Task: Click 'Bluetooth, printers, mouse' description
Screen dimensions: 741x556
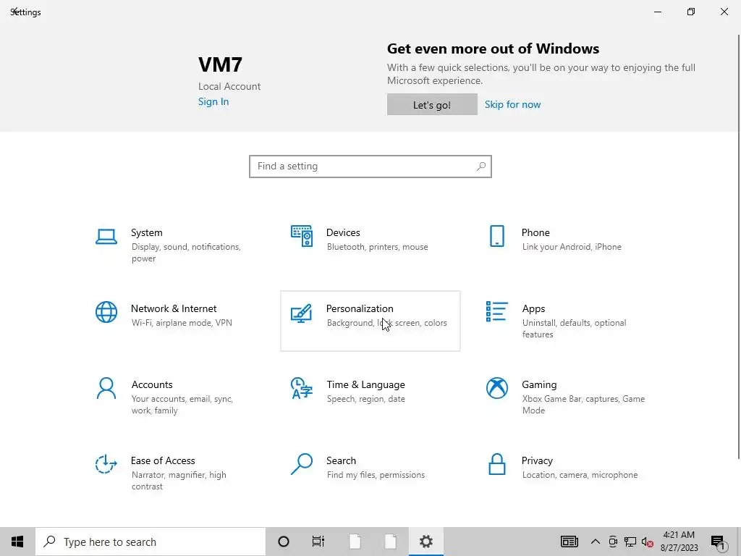Action: [x=377, y=247]
